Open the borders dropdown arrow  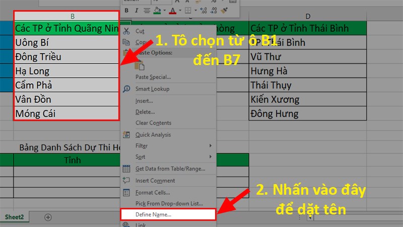[195, 11]
